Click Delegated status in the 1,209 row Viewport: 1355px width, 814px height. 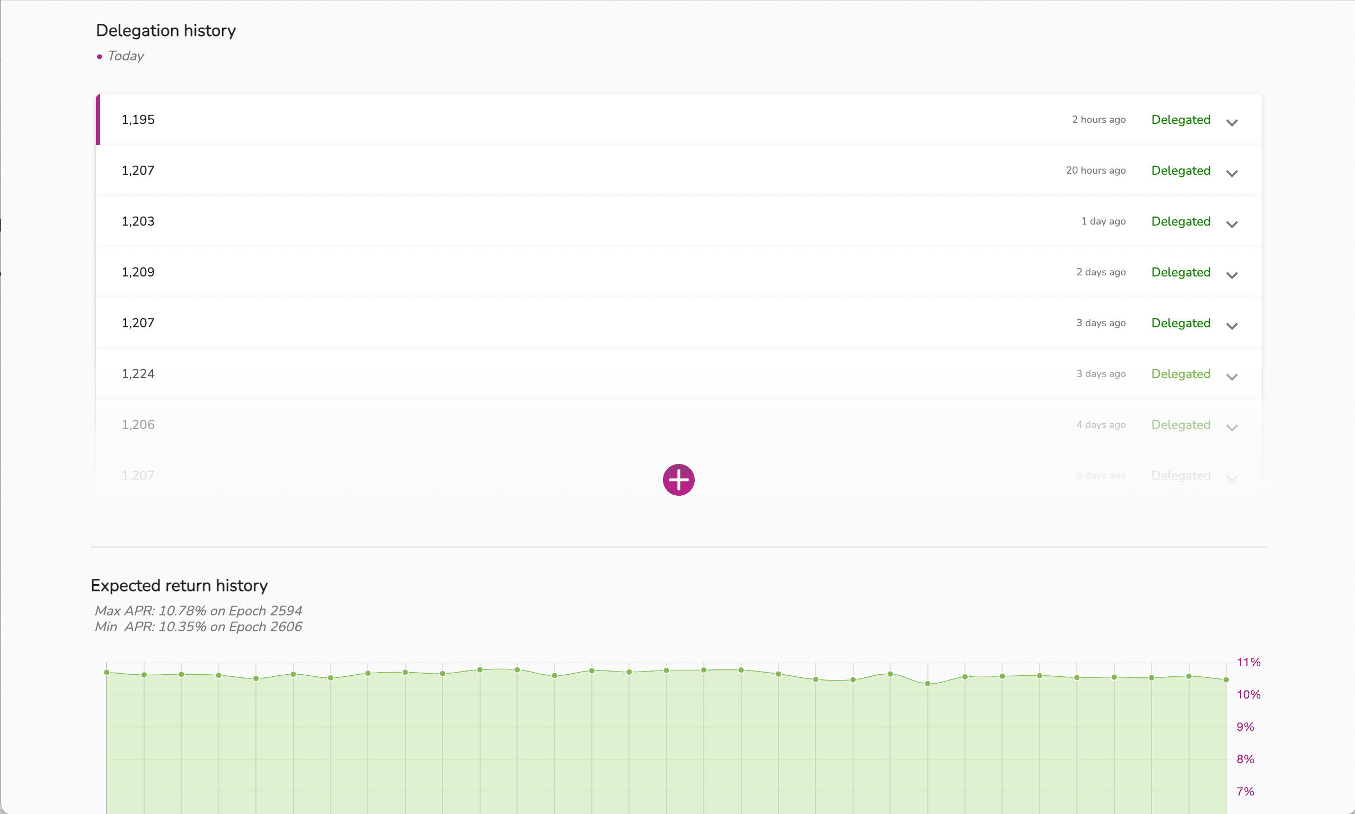[x=1181, y=272]
